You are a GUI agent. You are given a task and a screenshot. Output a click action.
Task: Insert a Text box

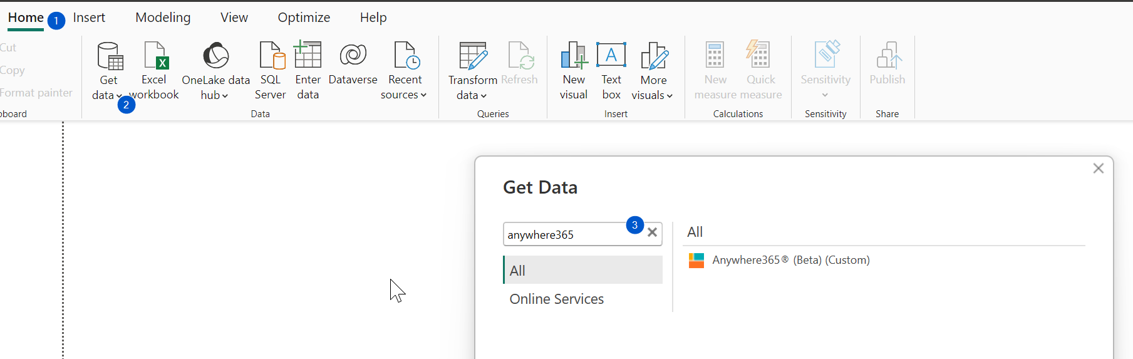[x=611, y=71]
